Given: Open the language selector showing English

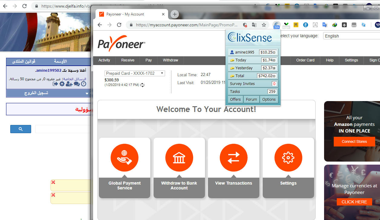Looking at the screenshot, I should tap(351, 36).
